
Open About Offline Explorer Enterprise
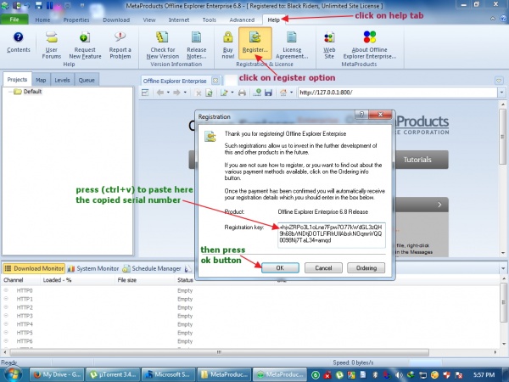click(369, 45)
